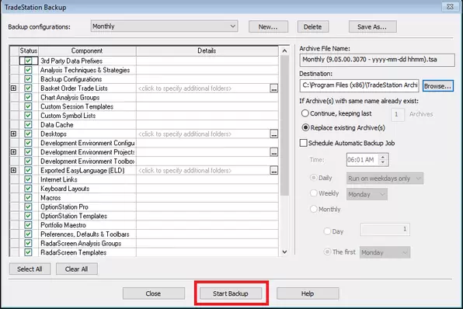Expand the Basket Order Trade Lists row
This screenshot has width=463, height=309.
point(13,89)
